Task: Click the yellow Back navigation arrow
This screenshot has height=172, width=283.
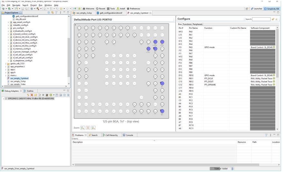Action: coord(61,9)
